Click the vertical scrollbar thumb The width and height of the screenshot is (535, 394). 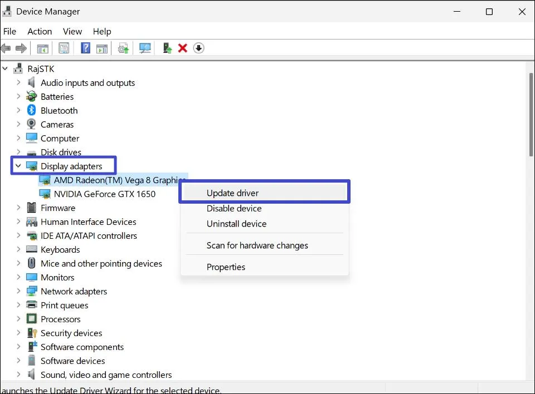[531, 115]
